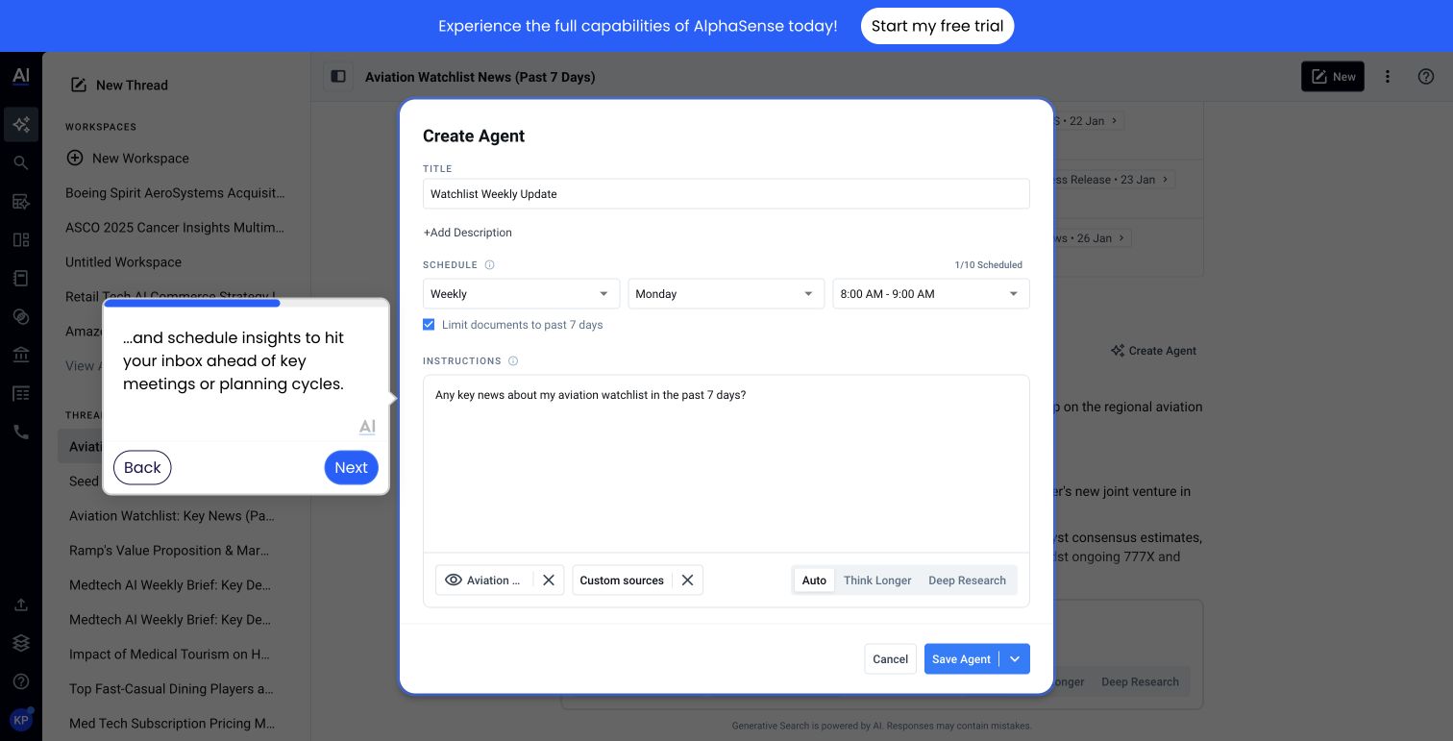Open Impact of Medical Tourism thread
This screenshot has height=741, width=1453.
pyautogui.click(x=169, y=654)
